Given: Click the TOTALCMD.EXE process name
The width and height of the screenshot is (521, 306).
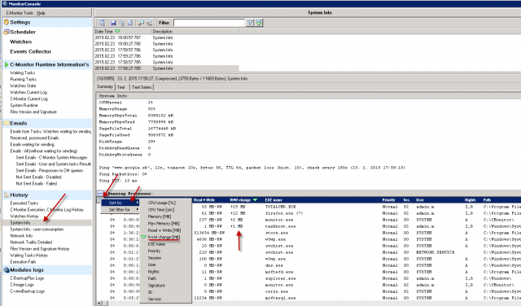Looking at the screenshot, I should coord(280,207).
